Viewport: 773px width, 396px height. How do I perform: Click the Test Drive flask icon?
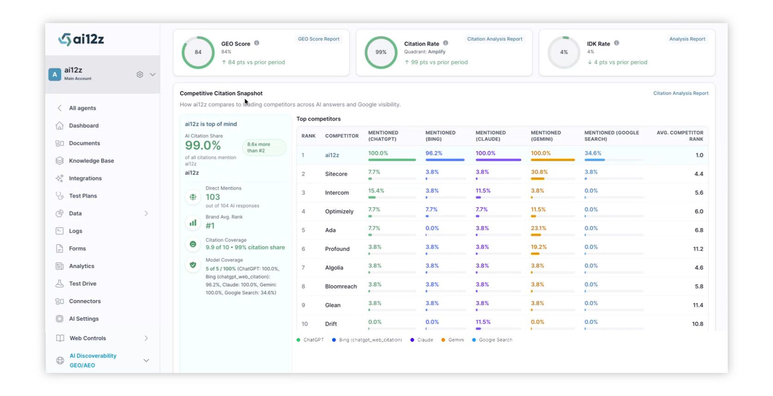[x=60, y=283]
